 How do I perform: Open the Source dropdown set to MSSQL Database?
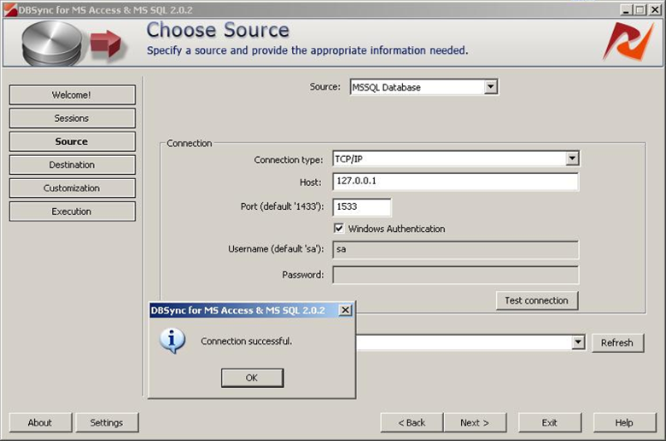coord(490,87)
